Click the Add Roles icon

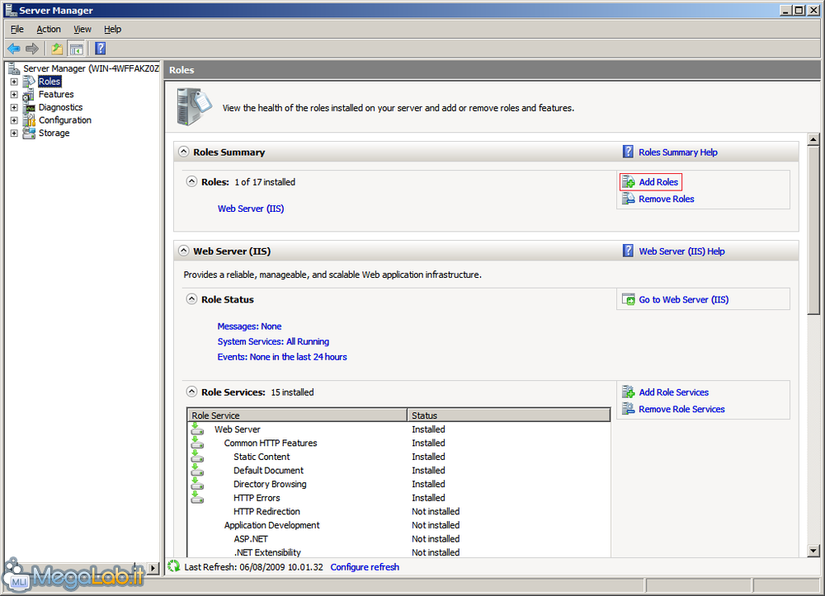pos(628,182)
